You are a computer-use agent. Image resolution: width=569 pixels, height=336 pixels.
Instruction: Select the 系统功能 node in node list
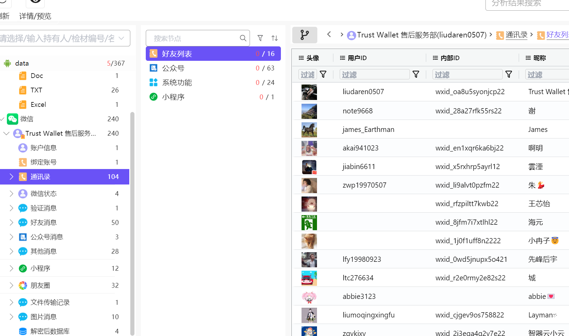tap(213, 82)
